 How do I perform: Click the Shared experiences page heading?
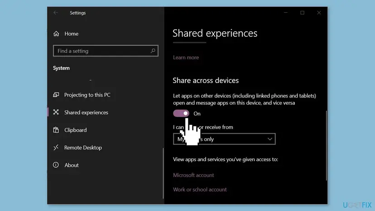(215, 33)
